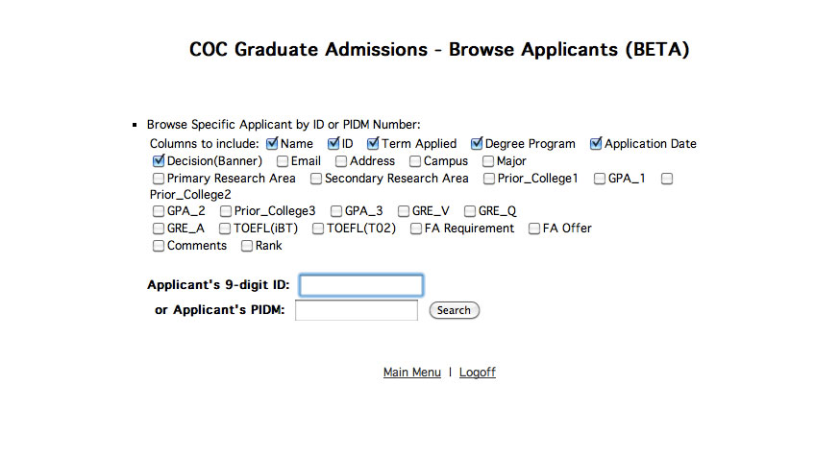Enable Secondary Research Area column
Image resolution: width=815 pixels, height=458 pixels.
tap(316, 179)
